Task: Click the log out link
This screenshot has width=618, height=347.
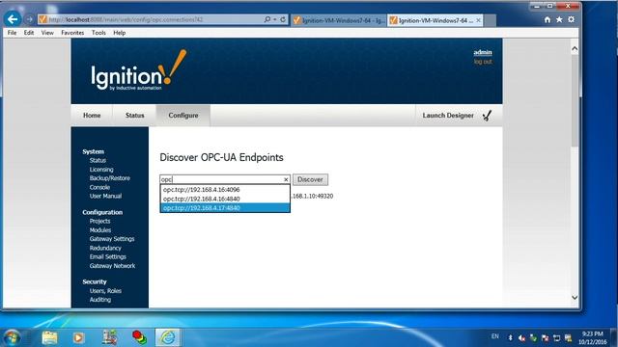Action: tap(483, 62)
